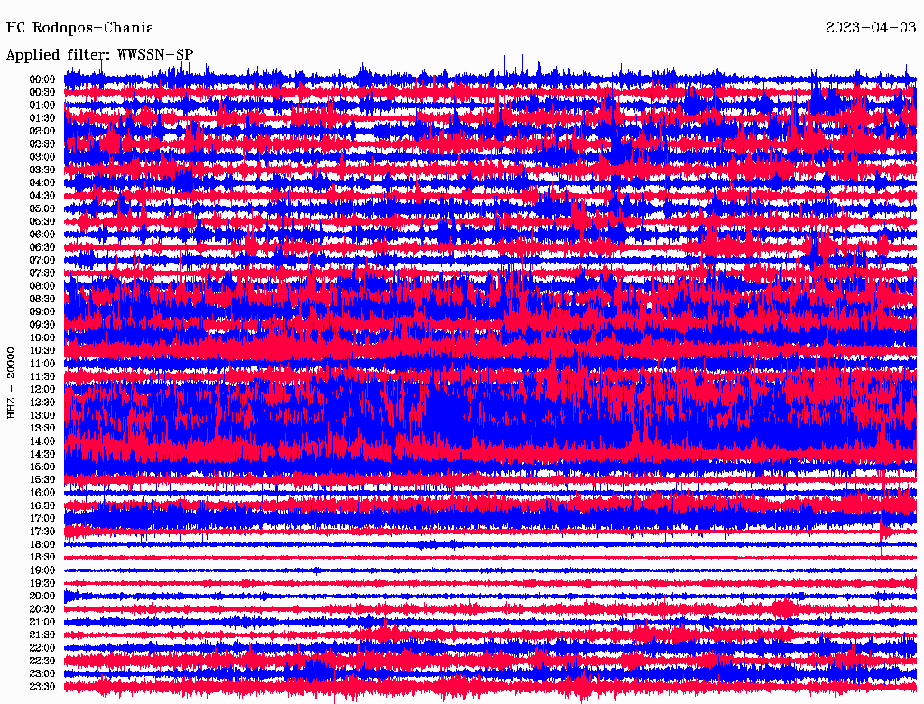Click the 06:00 trace time label
The image size is (924, 704).
pos(42,235)
